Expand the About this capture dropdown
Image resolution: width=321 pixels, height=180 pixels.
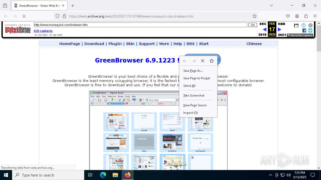point(300,35)
